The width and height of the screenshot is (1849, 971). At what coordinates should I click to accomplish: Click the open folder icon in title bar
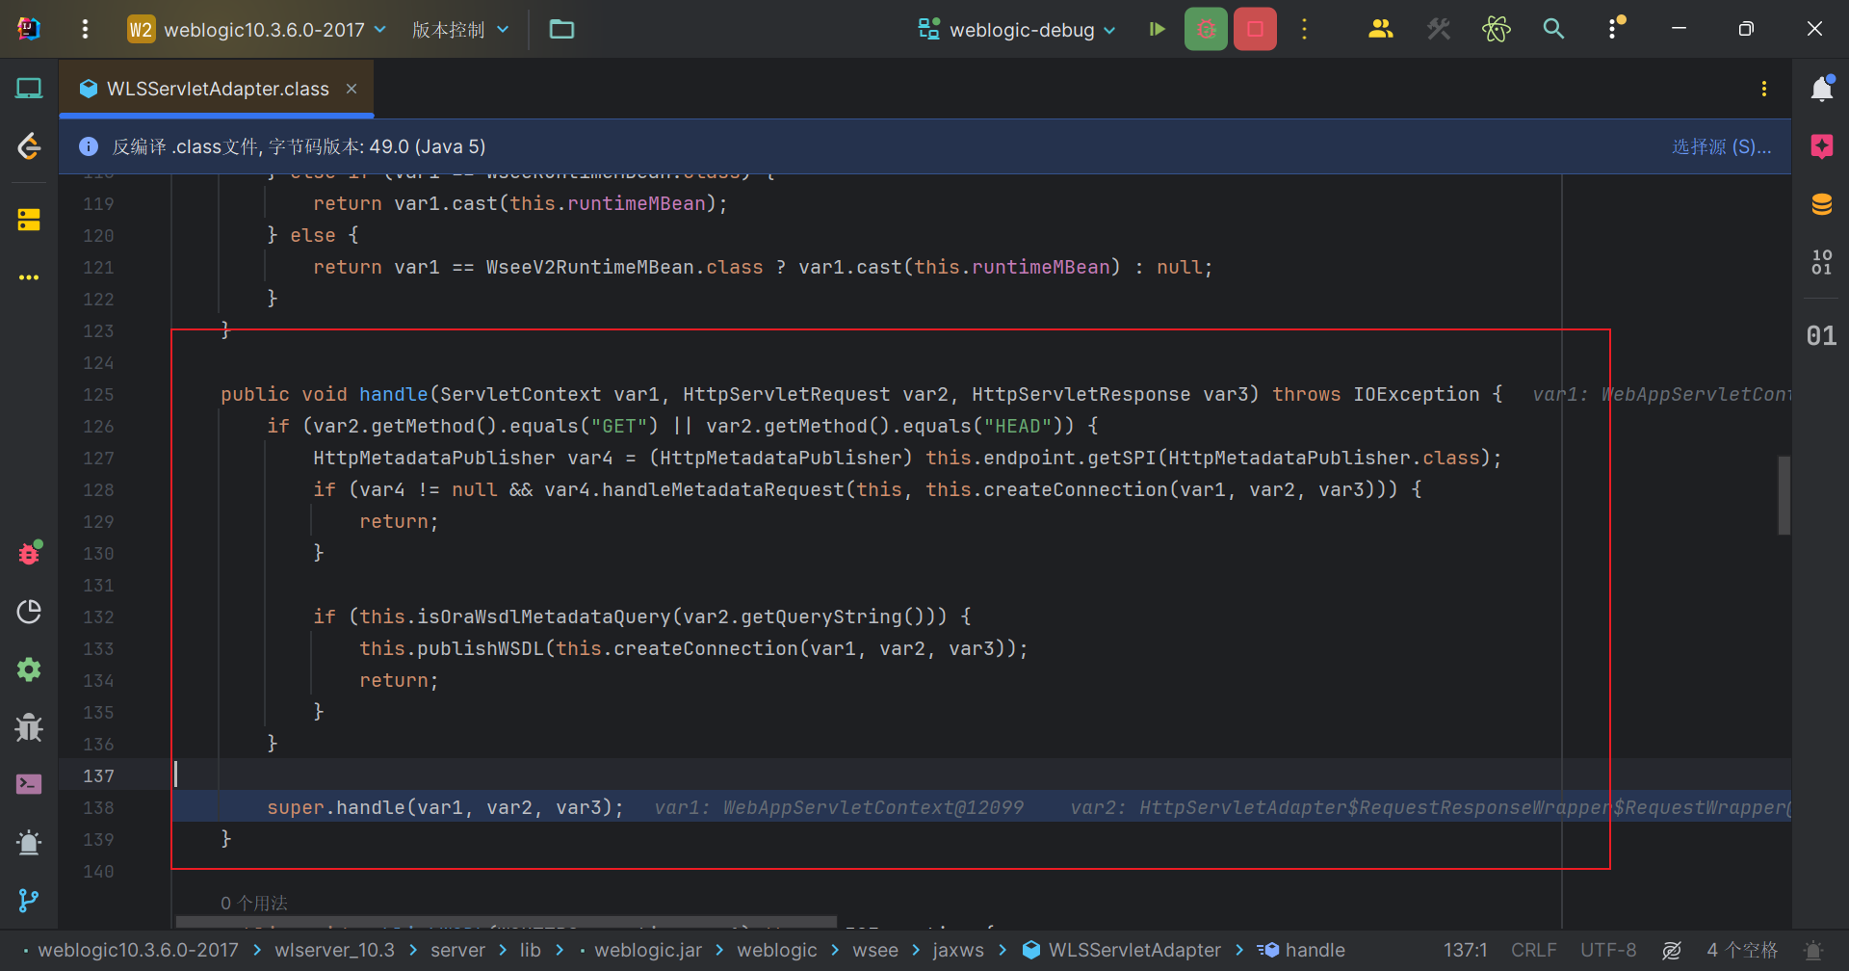[561, 29]
